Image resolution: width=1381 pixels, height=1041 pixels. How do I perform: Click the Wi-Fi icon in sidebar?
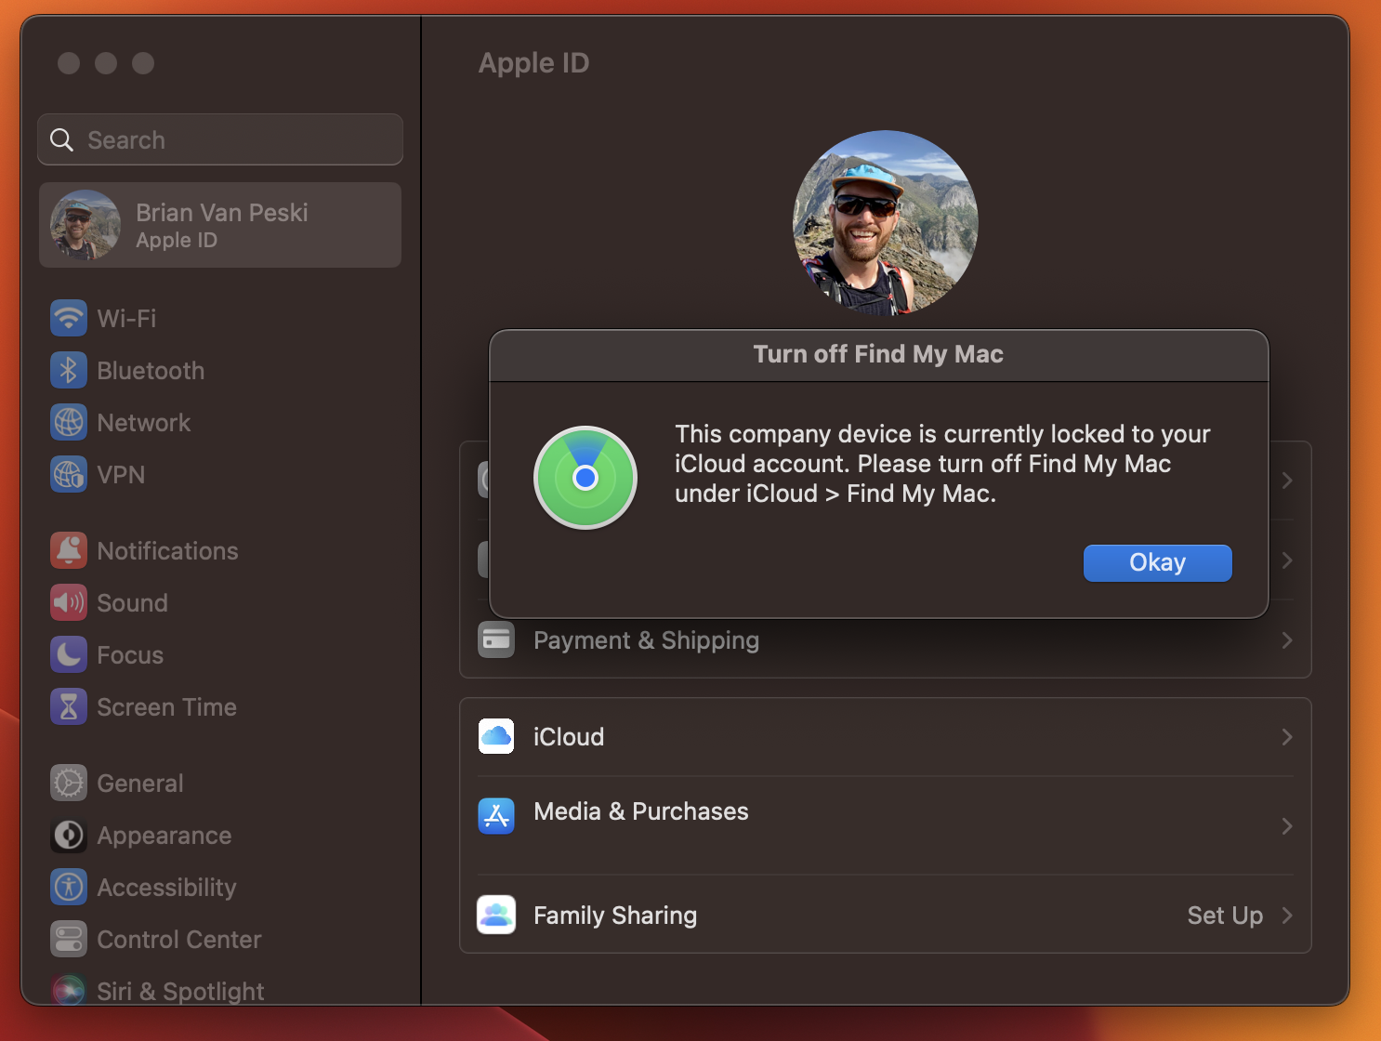[69, 319]
